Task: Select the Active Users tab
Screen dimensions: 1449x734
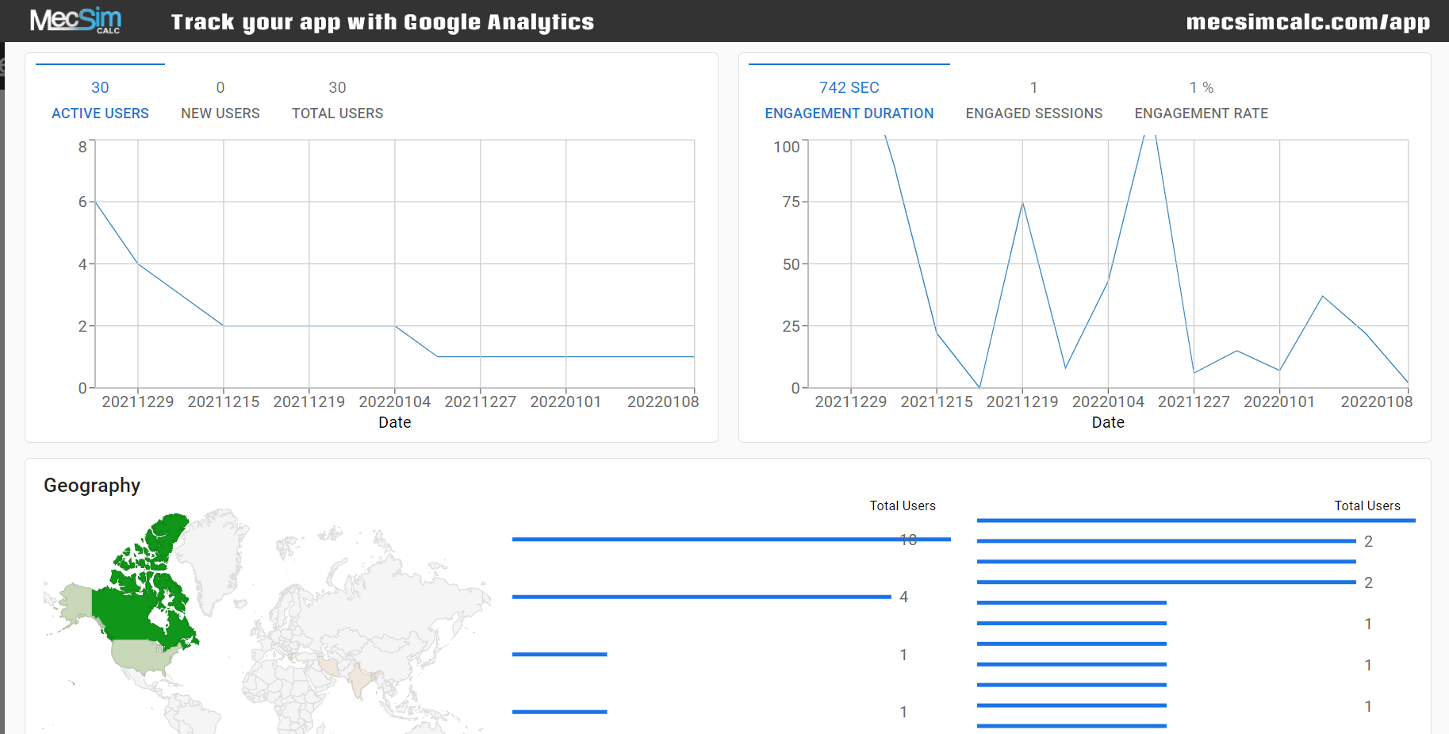Action: coord(100,100)
